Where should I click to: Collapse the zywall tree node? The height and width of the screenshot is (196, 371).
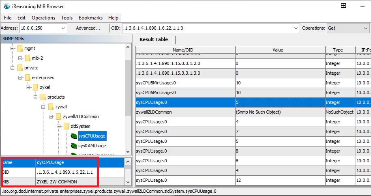pos(43,107)
